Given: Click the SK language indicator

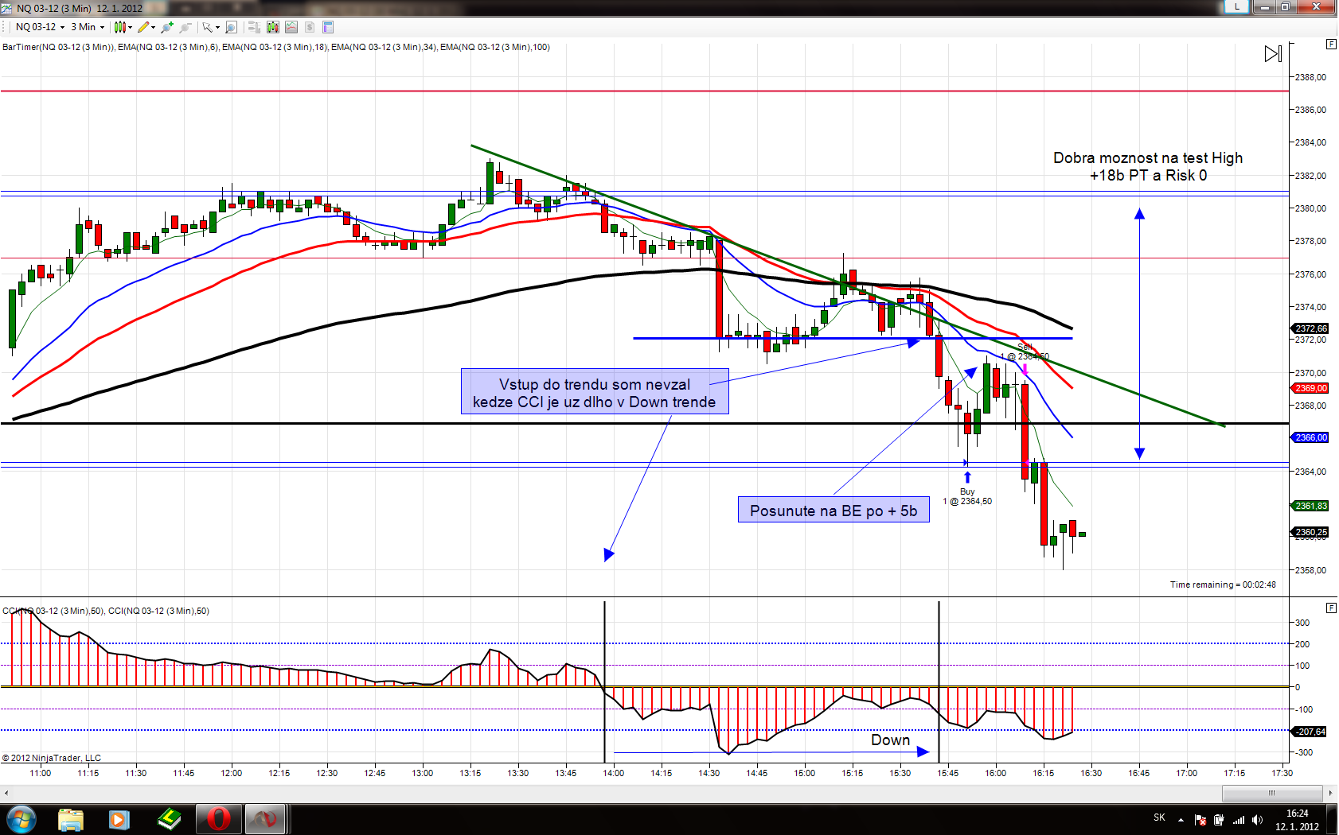Looking at the screenshot, I should pyautogui.click(x=1159, y=818).
